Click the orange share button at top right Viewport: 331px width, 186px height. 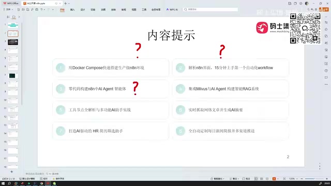coord(324,9)
